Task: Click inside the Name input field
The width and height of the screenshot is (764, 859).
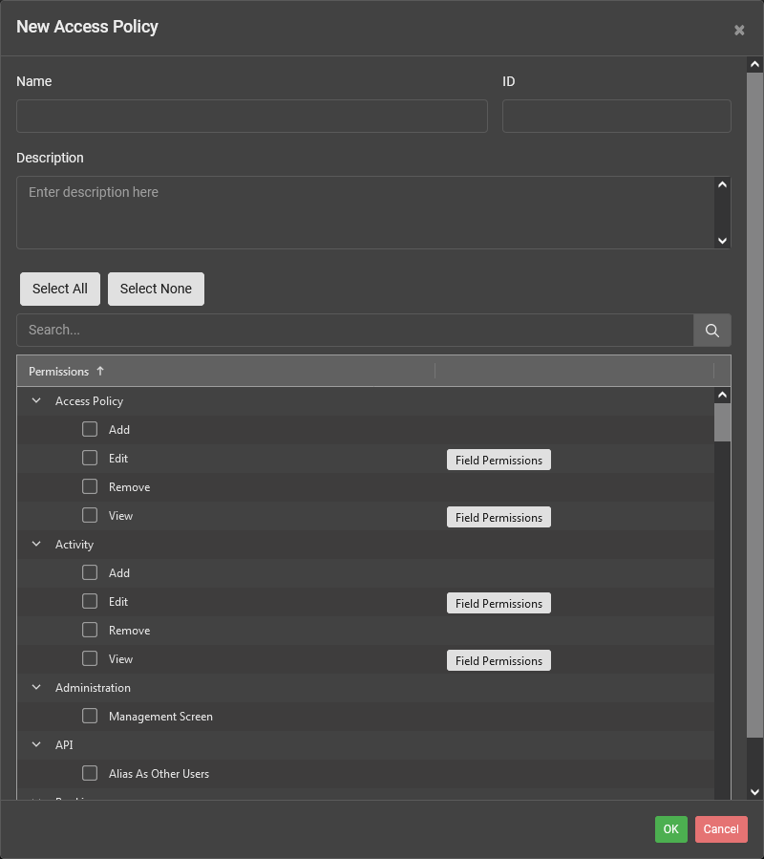Action: (x=251, y=116)
